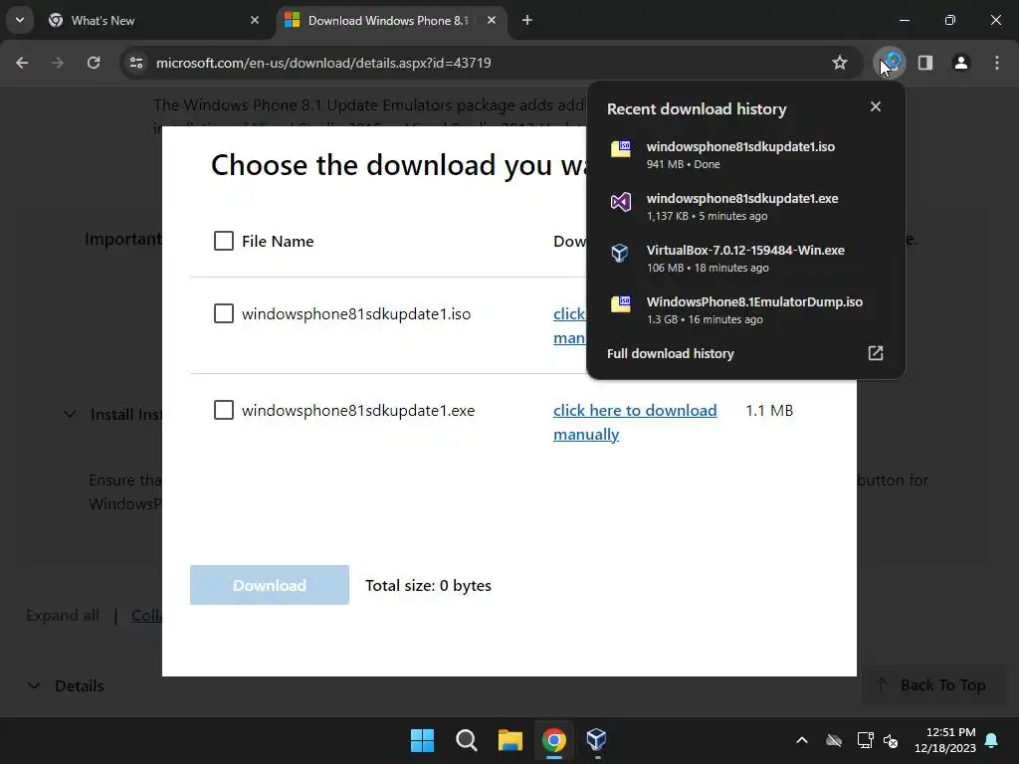Open the clock and date flyout
The image size is (1019, 764).
coord(945,740)
